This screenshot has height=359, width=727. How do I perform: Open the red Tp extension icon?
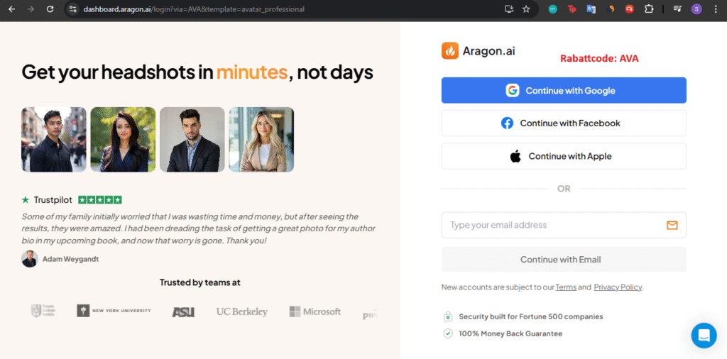coord(572,9)
